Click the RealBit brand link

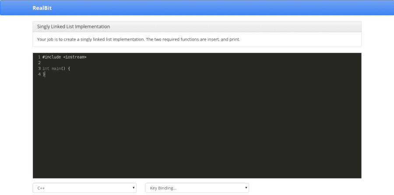pyautogui.click(x=42, y=8)
